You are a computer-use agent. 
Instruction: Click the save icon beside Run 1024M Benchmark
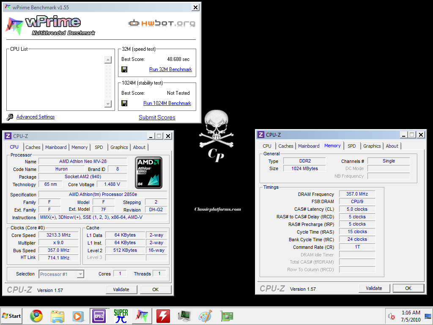click(124, 103)
